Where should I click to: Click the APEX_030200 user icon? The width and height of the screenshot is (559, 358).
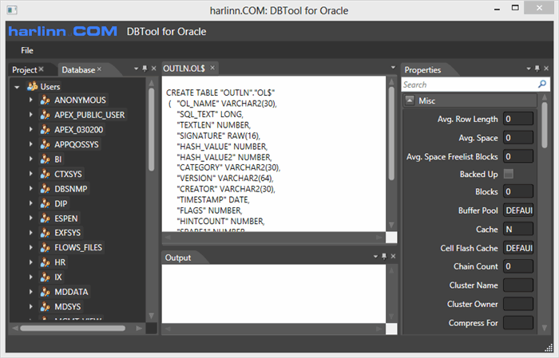pyautogui.click(x=46, y=130)
